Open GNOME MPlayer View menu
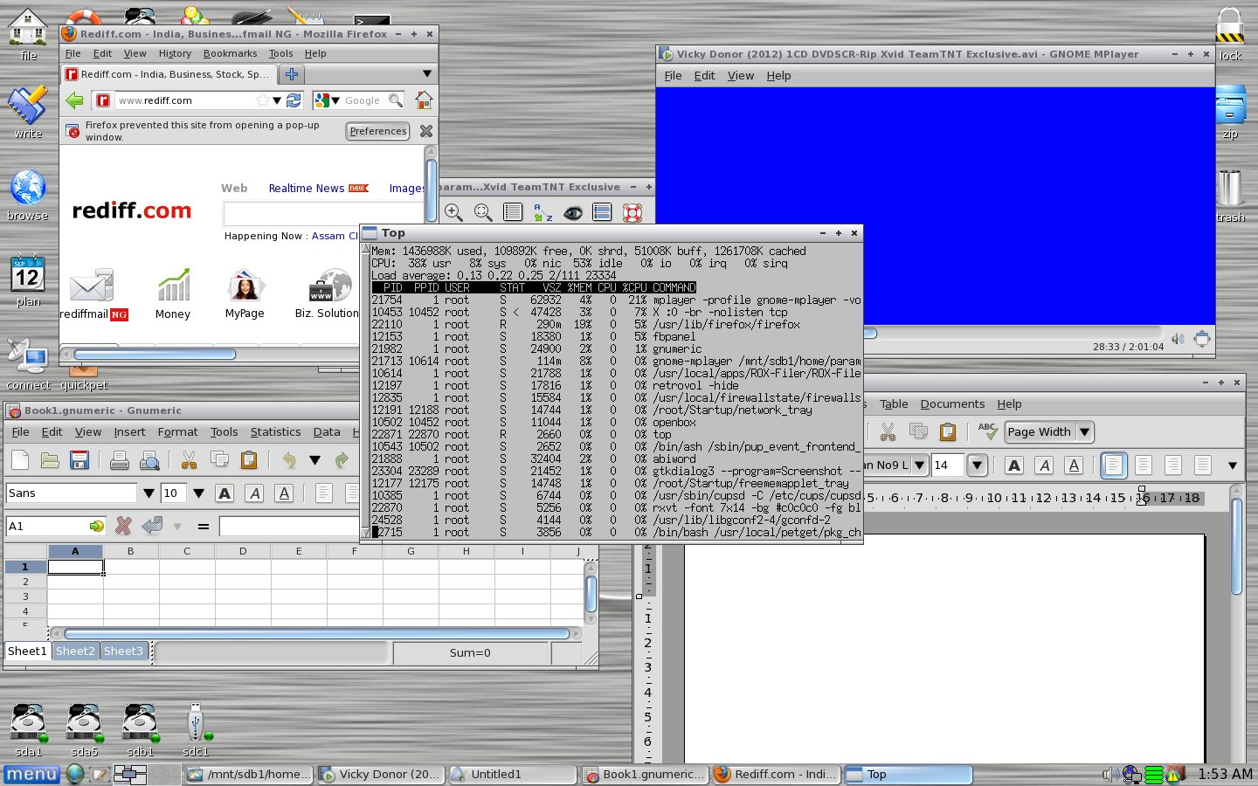The height and width of the screenshot is (786, 1258). pos(741,76)
